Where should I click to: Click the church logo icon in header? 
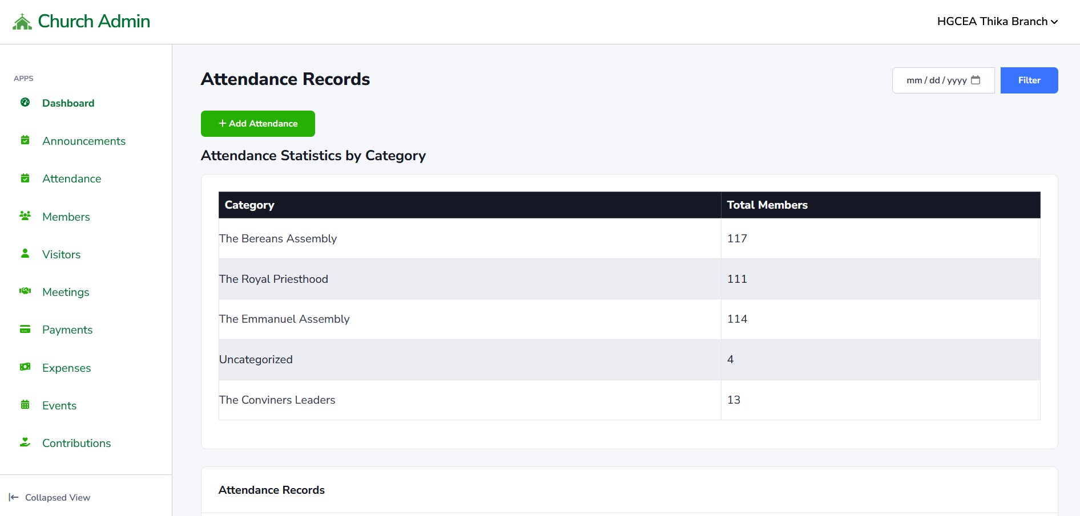[22, 22]
